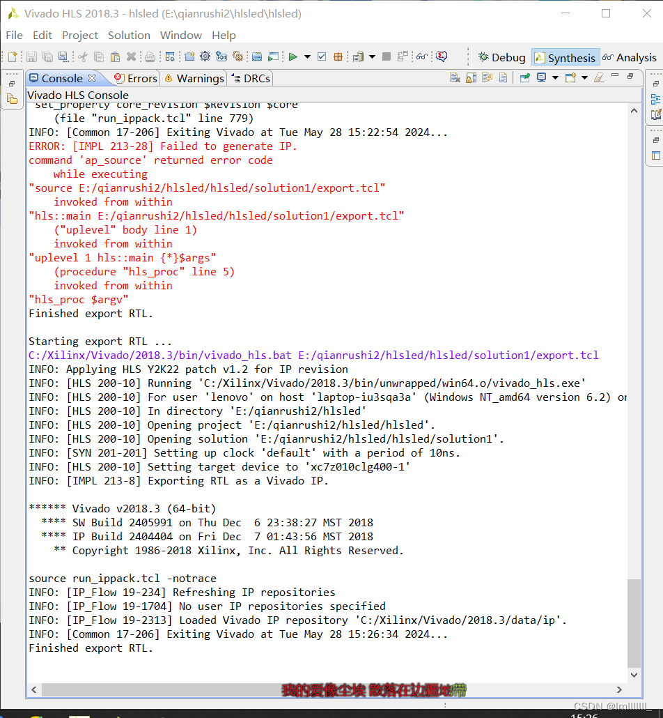
Task: Switch to the Analysis perspective
Action: click(630, 58)
